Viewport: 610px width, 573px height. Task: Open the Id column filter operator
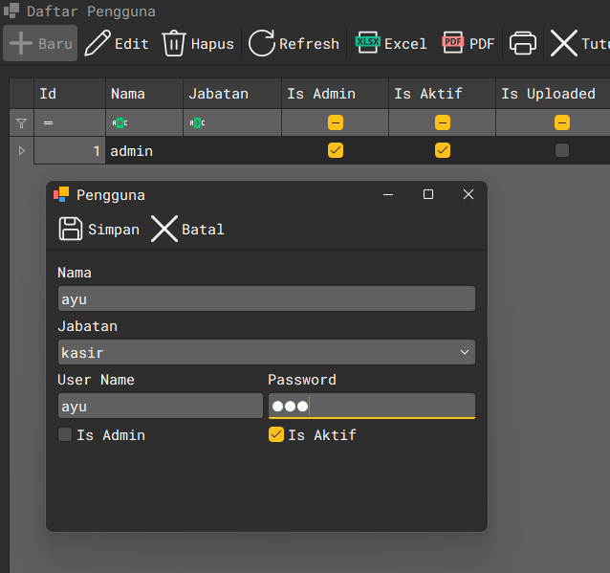[x=48, y=122]
